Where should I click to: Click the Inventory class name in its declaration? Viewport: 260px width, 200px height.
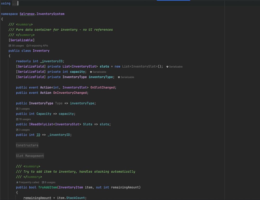click(x=41, y=51)
